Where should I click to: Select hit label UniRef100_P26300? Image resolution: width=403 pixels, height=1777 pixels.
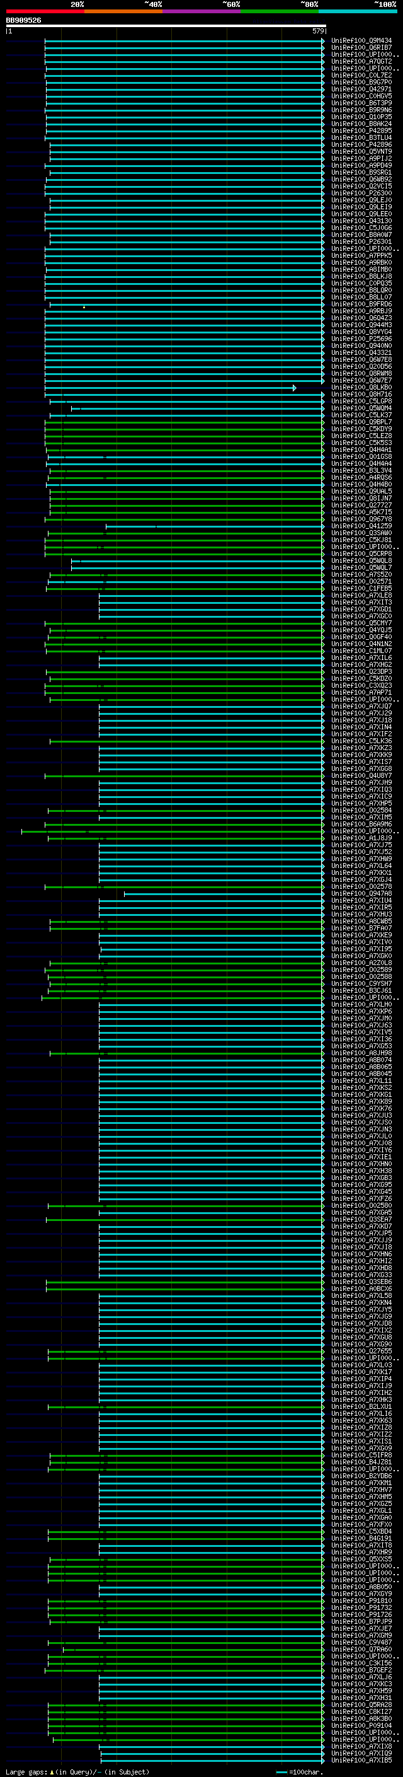coord(361,193)
